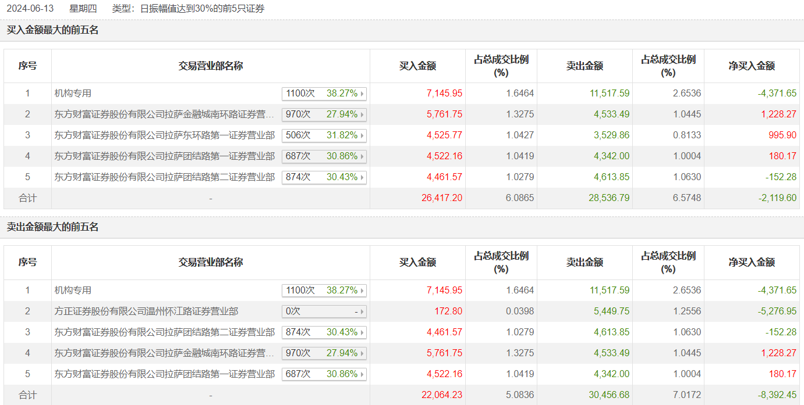This screenshot has height=405, width=804.
Task: Click 交易营业部名称 header in sell top-five table
Action: tap(211, 263)
